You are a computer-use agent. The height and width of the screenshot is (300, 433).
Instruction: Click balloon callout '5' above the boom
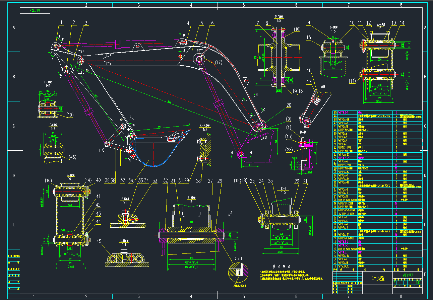[202, 23]
